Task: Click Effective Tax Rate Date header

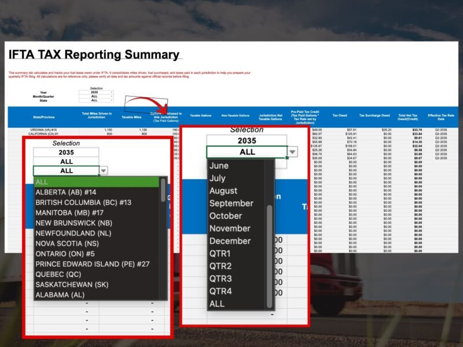Action: pos(441,117)
